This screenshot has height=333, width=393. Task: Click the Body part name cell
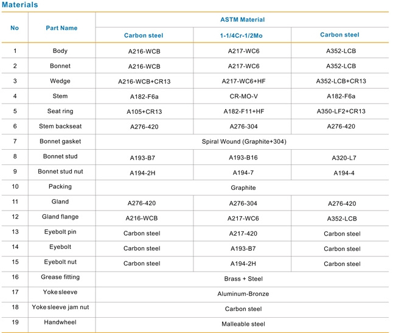[x=60, y=51]
